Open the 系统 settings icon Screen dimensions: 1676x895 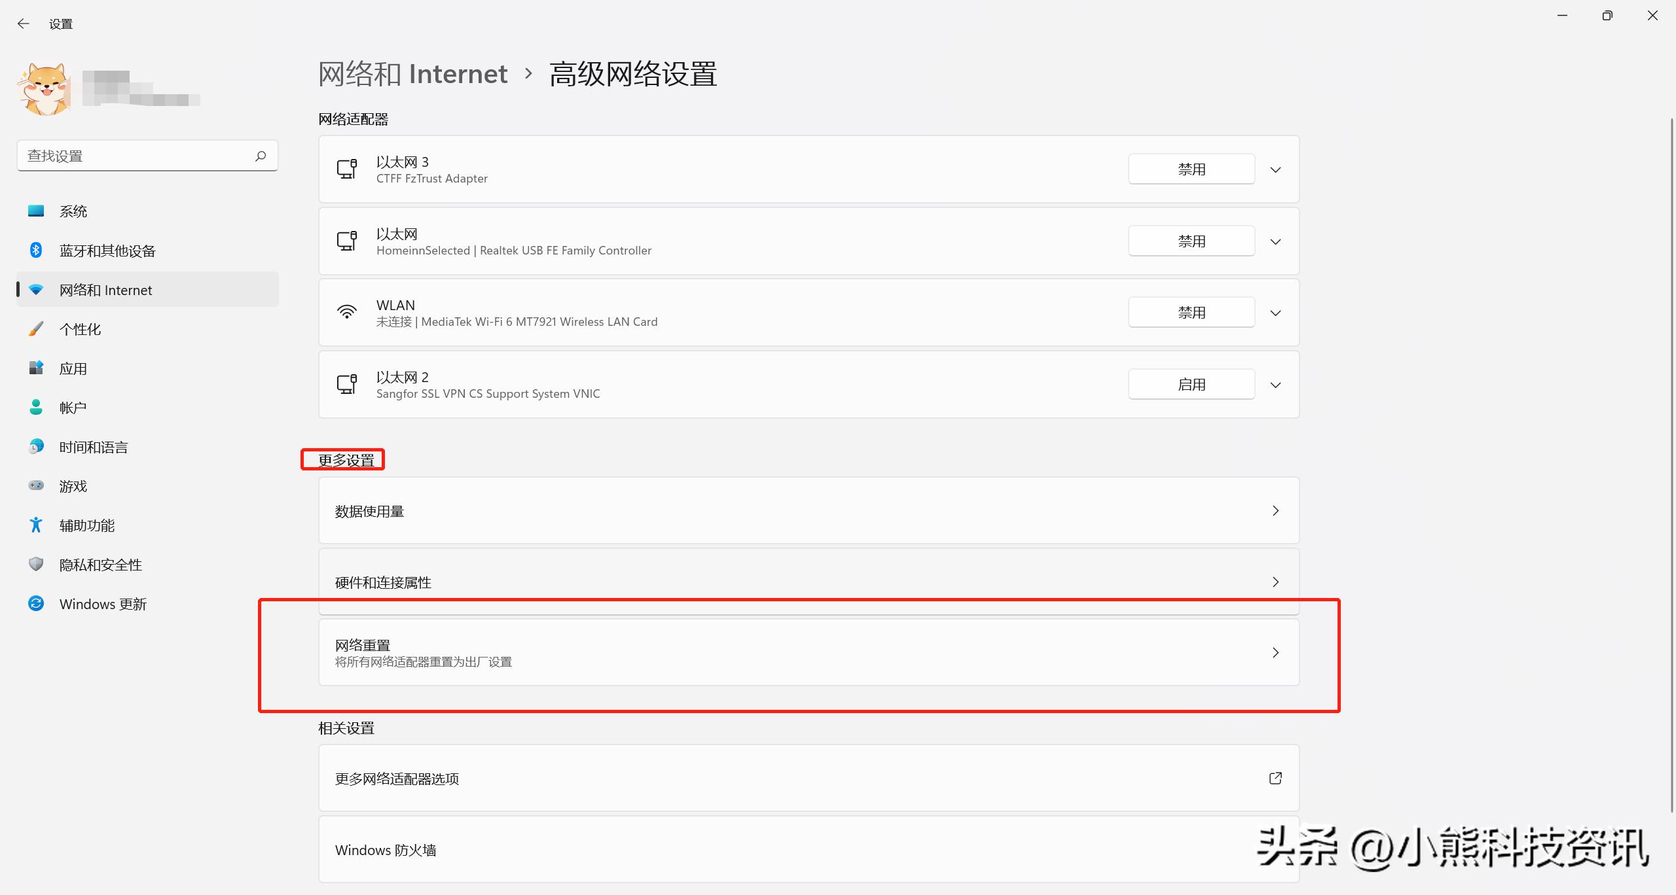coord(36,211)
